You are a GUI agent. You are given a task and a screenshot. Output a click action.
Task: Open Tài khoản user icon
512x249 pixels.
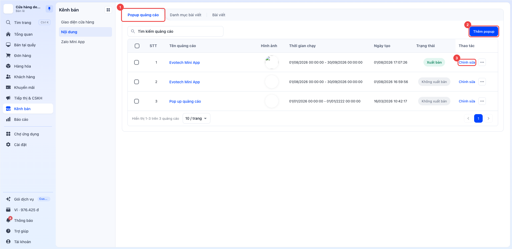tap(8, 242)
